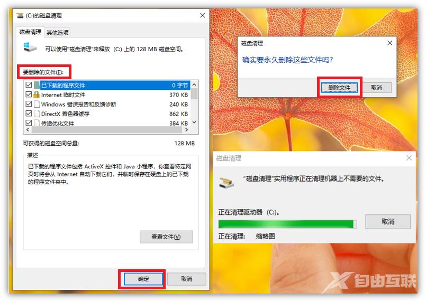Screen dimensions: 426x302
Task: Select the 磁盘清理 tab
Action: coord(30,32)
